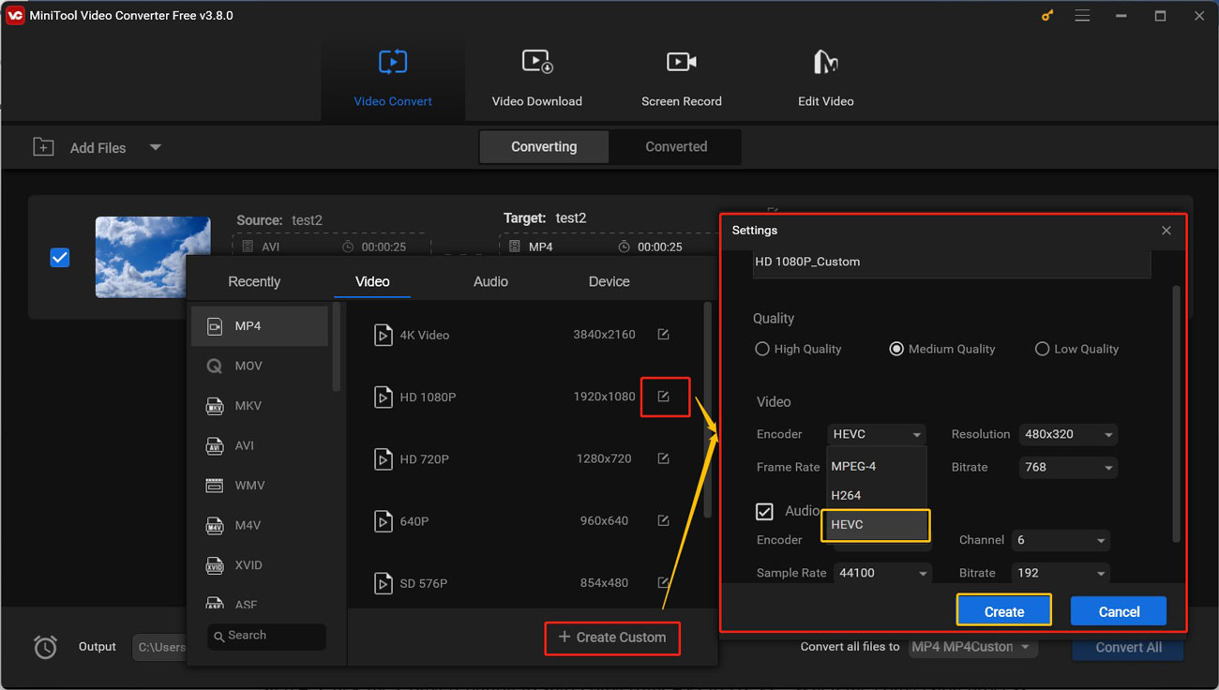The image size is (1219, 690).
Task: Select the 4K Video preset row
Action: [526, 335]
